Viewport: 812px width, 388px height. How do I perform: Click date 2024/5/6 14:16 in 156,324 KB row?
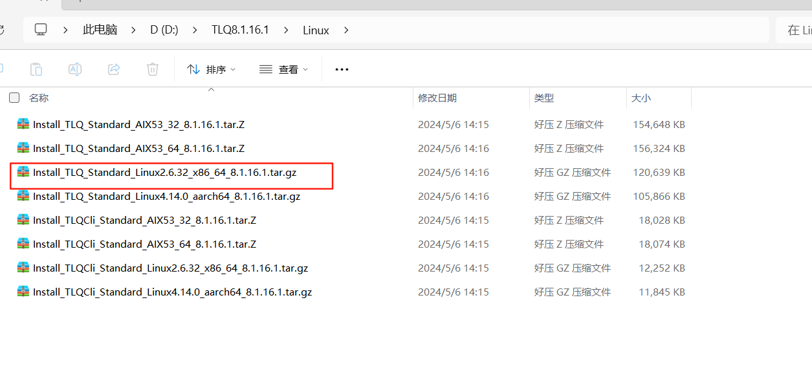[x=454, y=148]
